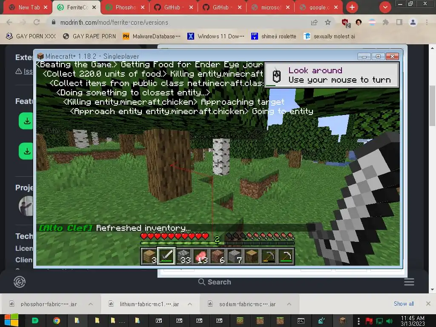Click the Look around tutorial toast
The width and height of the screenshot is (436, 327).
click(x=332, y=75)
